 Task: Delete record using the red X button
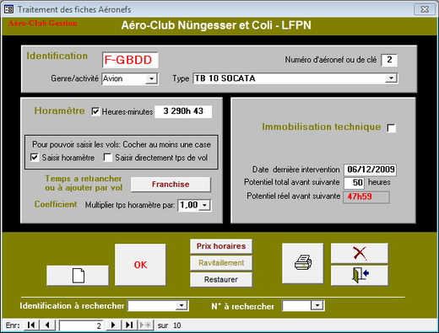[x=360, y=253]
